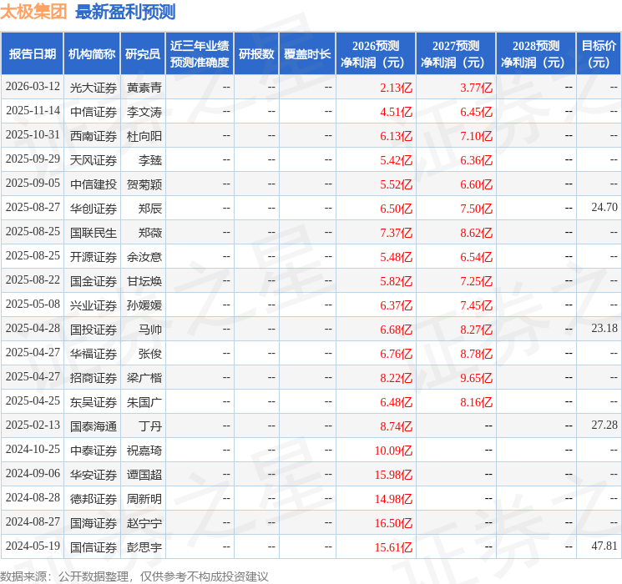Click the 2.13亿 profit forecast value
This screenshot has width=622, height=584.
(396, 87)
